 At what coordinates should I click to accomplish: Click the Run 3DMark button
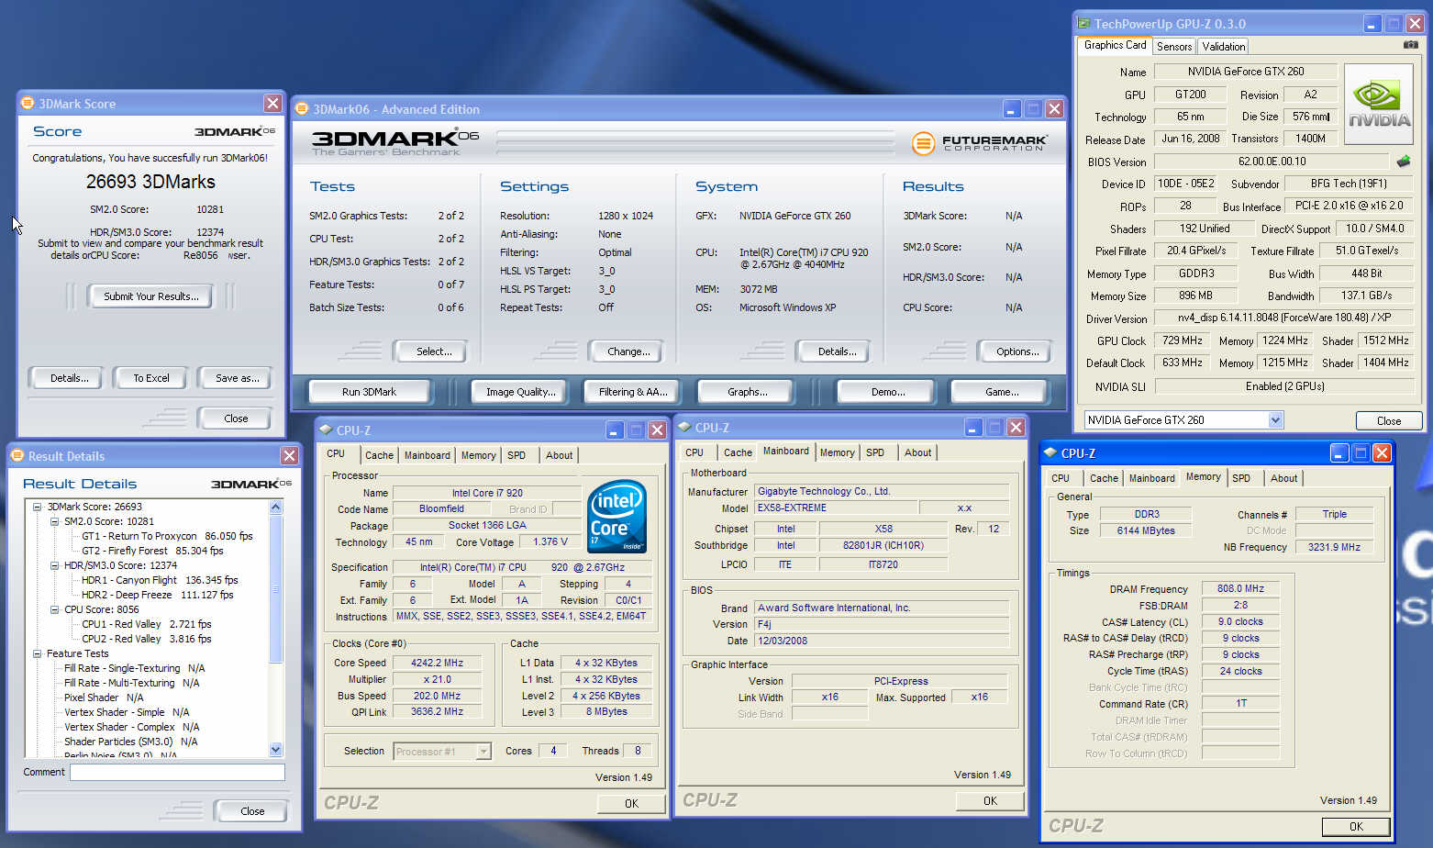click(x=369, y=392)
